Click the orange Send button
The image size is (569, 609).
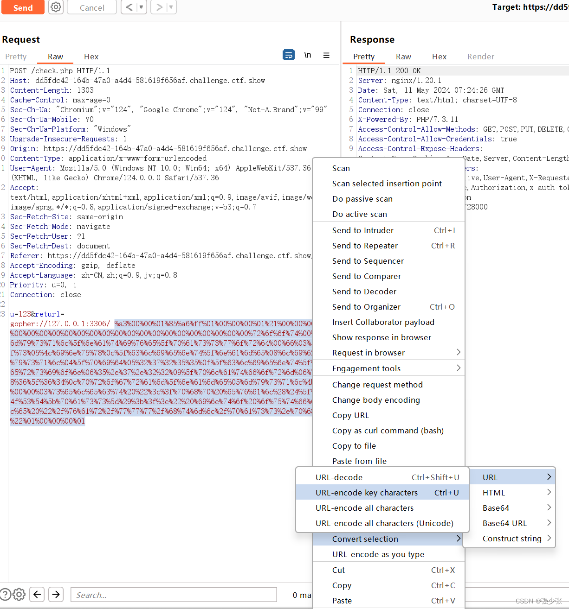point(23,7)
